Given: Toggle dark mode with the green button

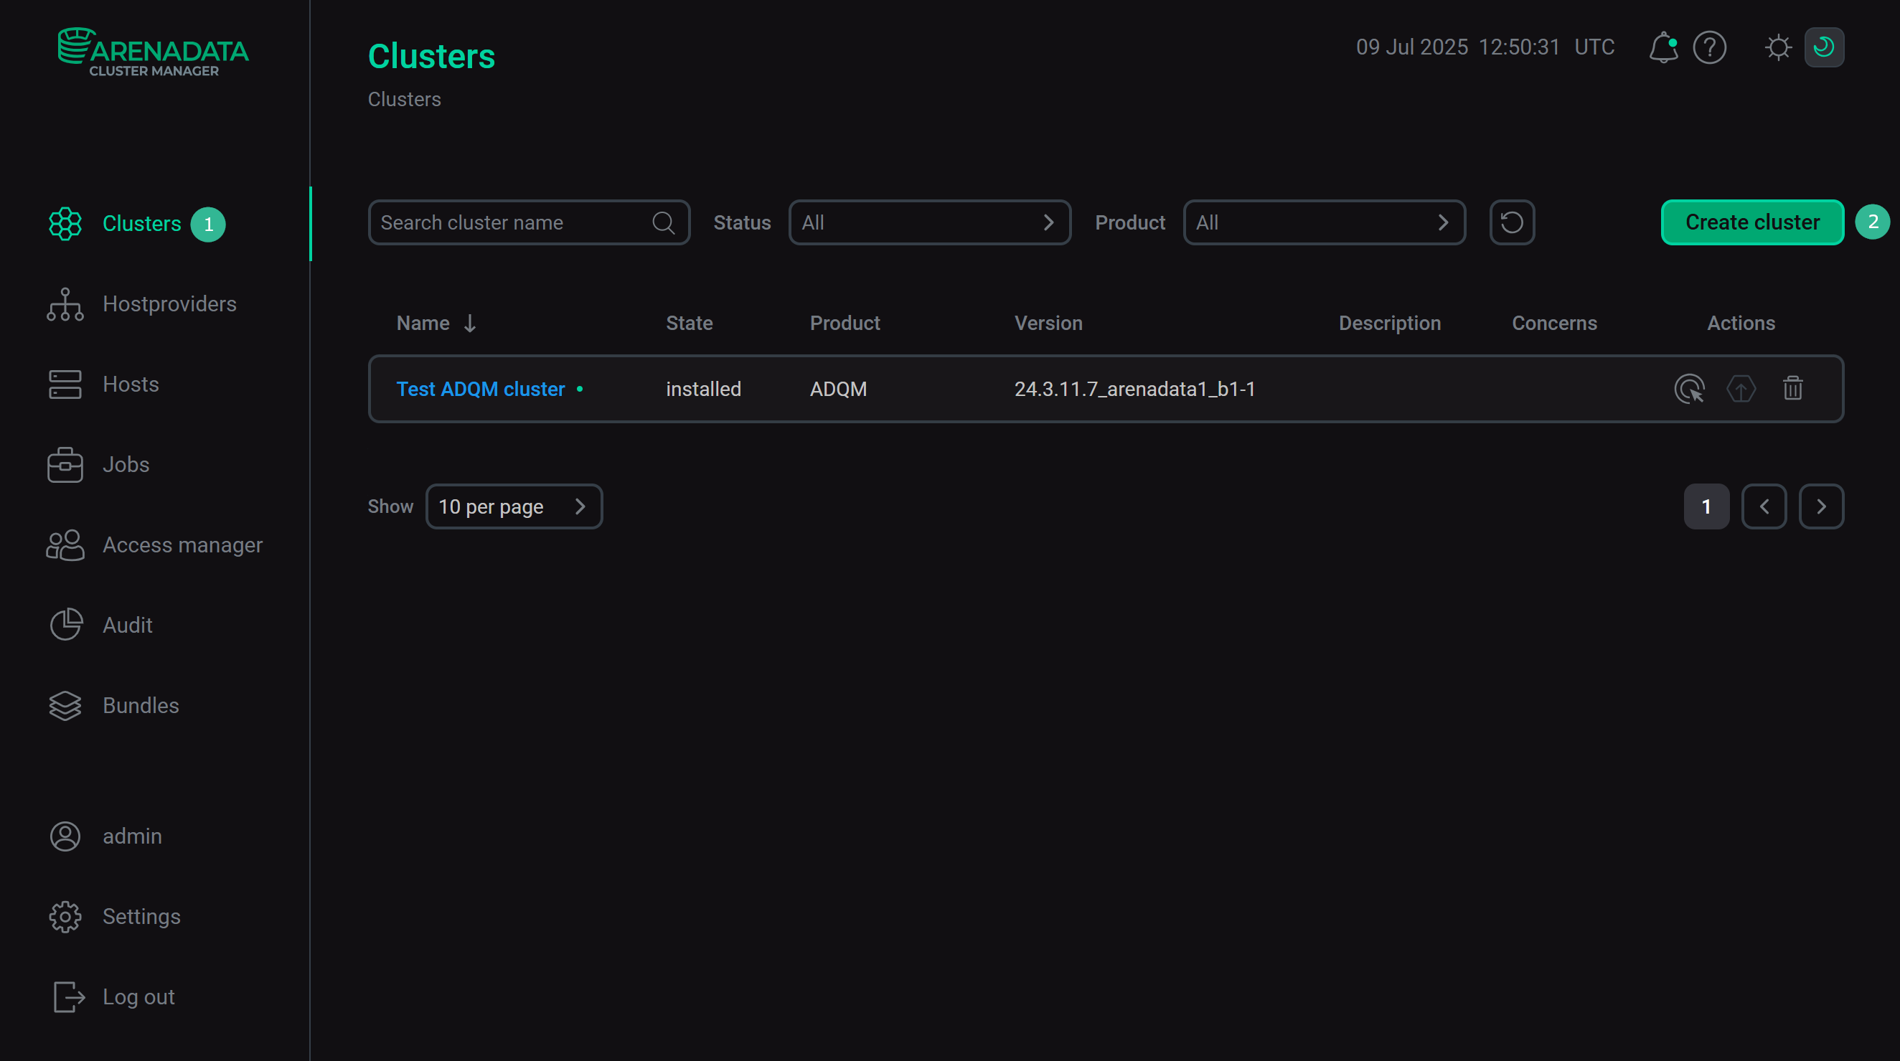Looking at the screenshot, I should (1824, 47).
